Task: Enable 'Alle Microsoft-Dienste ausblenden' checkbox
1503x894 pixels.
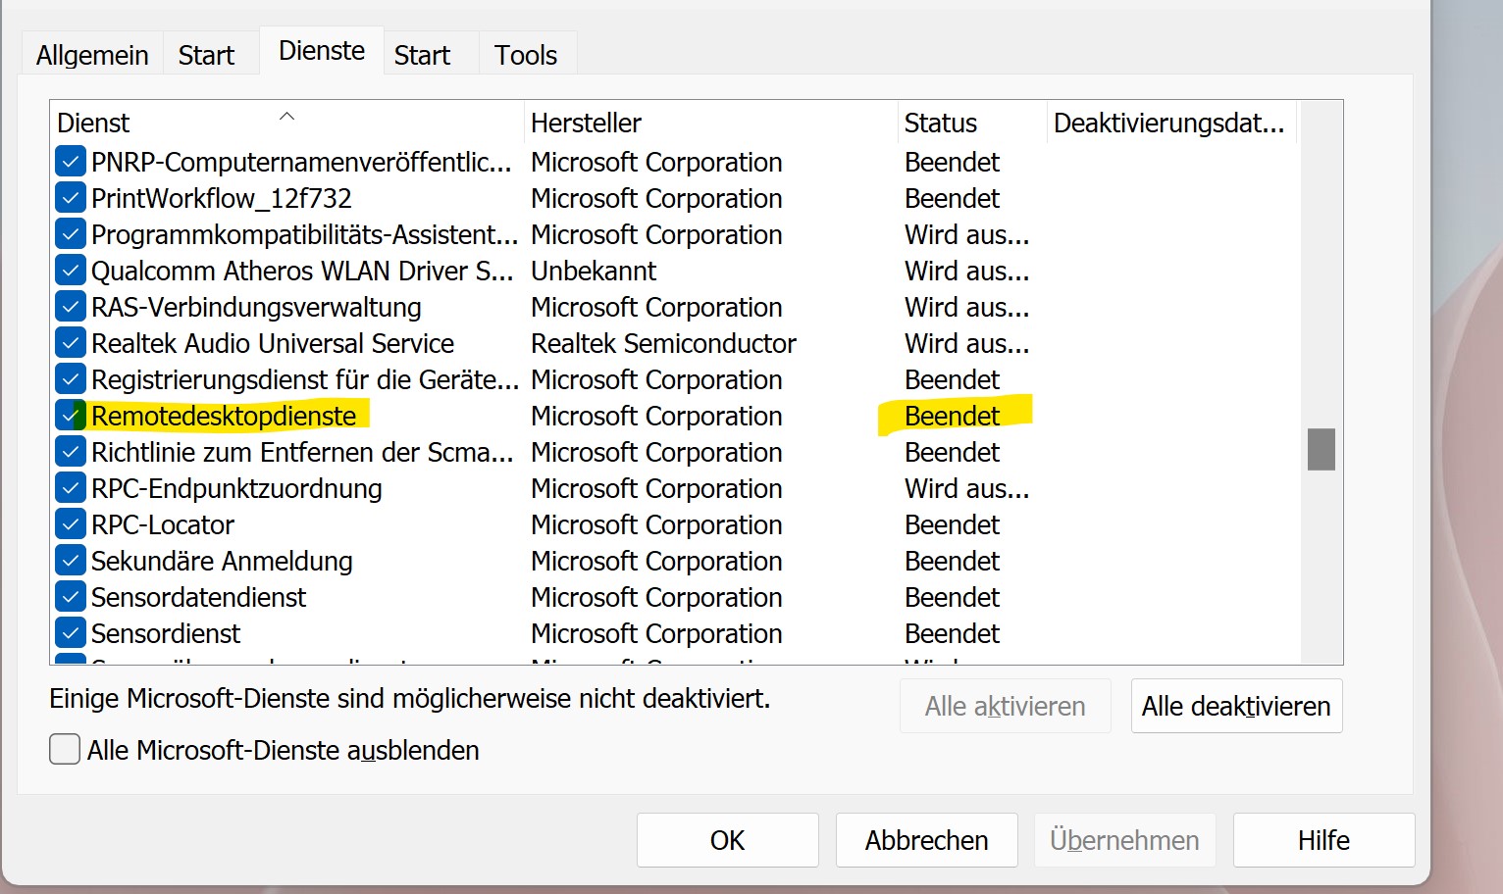Action: [65, 750]
